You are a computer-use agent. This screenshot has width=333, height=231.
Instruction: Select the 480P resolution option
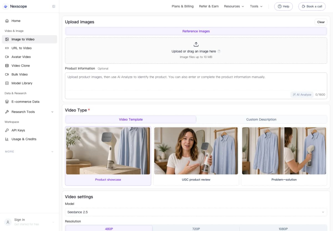109,229
